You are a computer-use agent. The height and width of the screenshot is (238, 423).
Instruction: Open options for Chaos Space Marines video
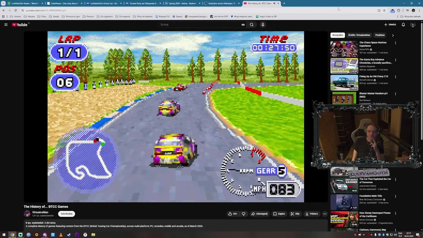tap(395, 43)
